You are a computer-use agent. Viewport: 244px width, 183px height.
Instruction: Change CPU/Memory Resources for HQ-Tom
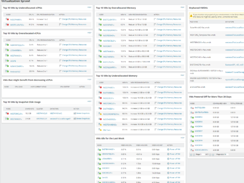click(170, 129)
